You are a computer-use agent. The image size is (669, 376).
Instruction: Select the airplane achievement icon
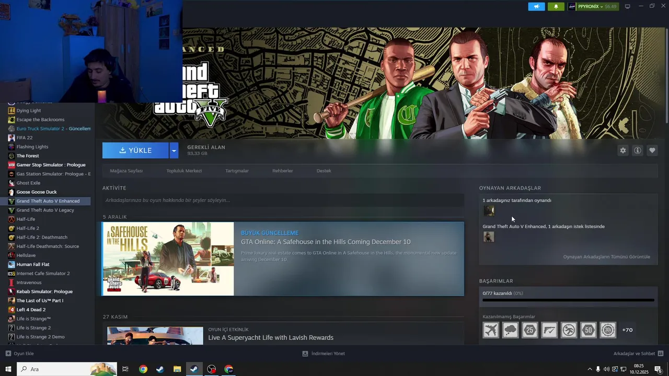click(x=491, y=330)
